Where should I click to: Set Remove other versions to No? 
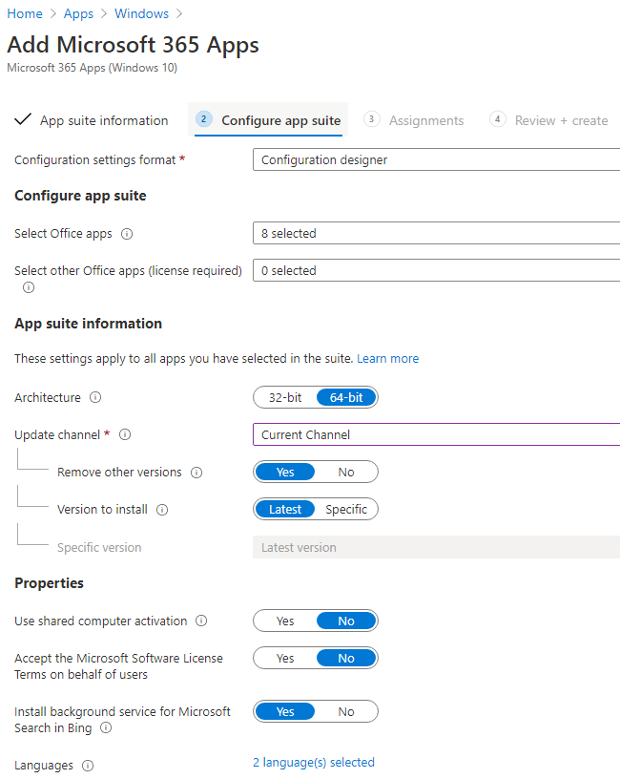tap(346, 472)
